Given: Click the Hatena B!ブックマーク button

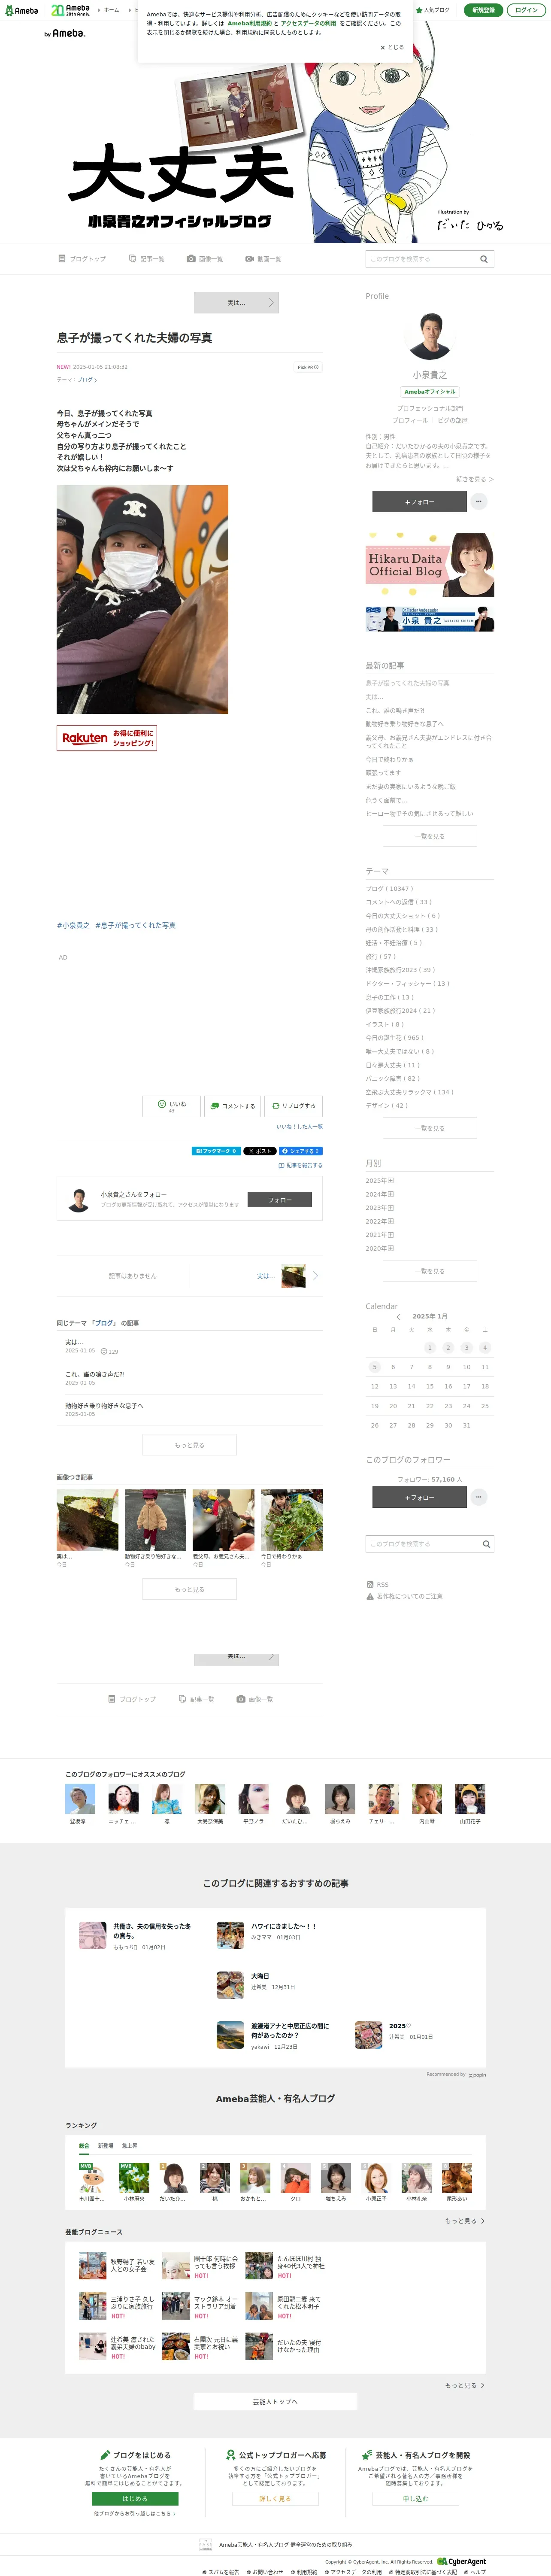Looking at the screenshot, I should point(216,1151).
